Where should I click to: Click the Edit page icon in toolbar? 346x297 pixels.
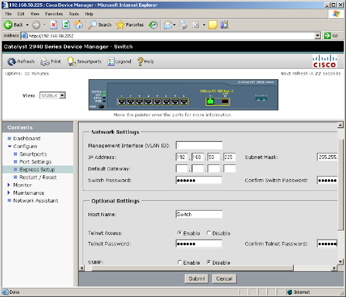195,25
